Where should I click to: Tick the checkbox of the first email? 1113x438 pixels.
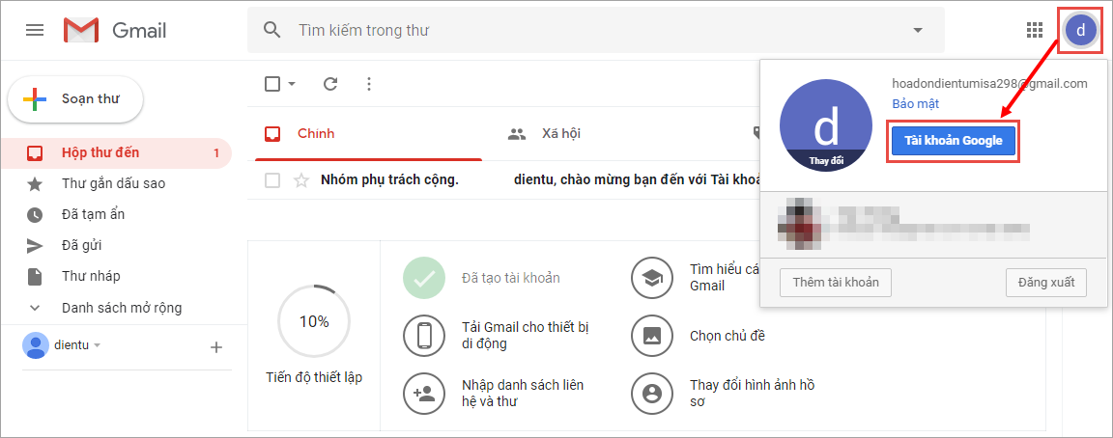[271, 180]
